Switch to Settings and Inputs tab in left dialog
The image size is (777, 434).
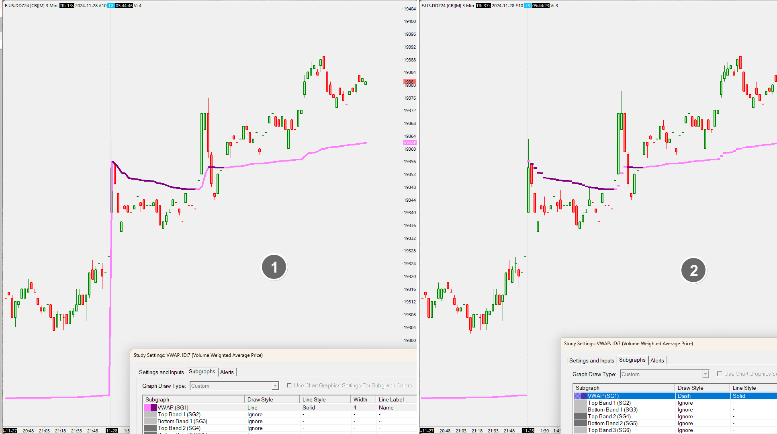pyautogui.click(x=161, y=372)
